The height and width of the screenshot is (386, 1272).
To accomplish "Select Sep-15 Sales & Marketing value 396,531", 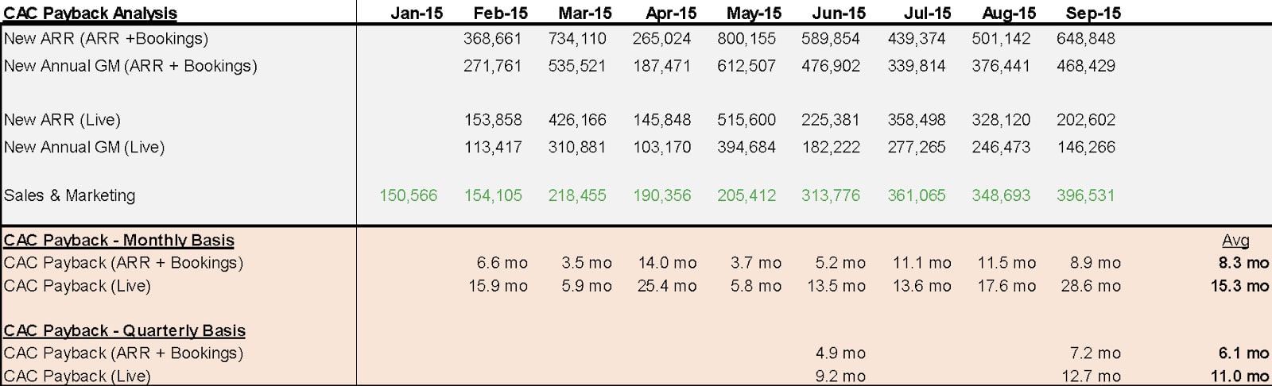I will 1085,195.
